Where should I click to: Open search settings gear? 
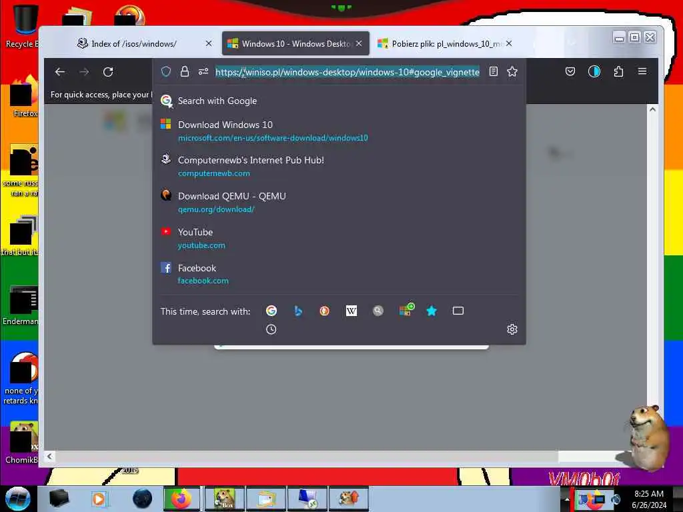click(x=512, y=329)
